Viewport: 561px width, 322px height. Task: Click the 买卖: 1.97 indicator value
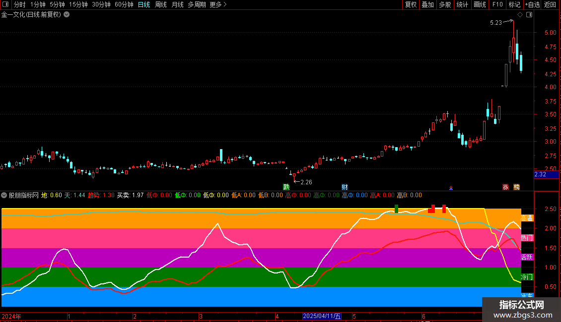tap(130, 195)
